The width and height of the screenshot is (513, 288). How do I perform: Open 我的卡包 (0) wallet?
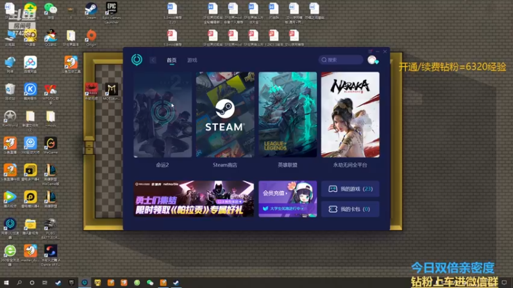point(350,209)
